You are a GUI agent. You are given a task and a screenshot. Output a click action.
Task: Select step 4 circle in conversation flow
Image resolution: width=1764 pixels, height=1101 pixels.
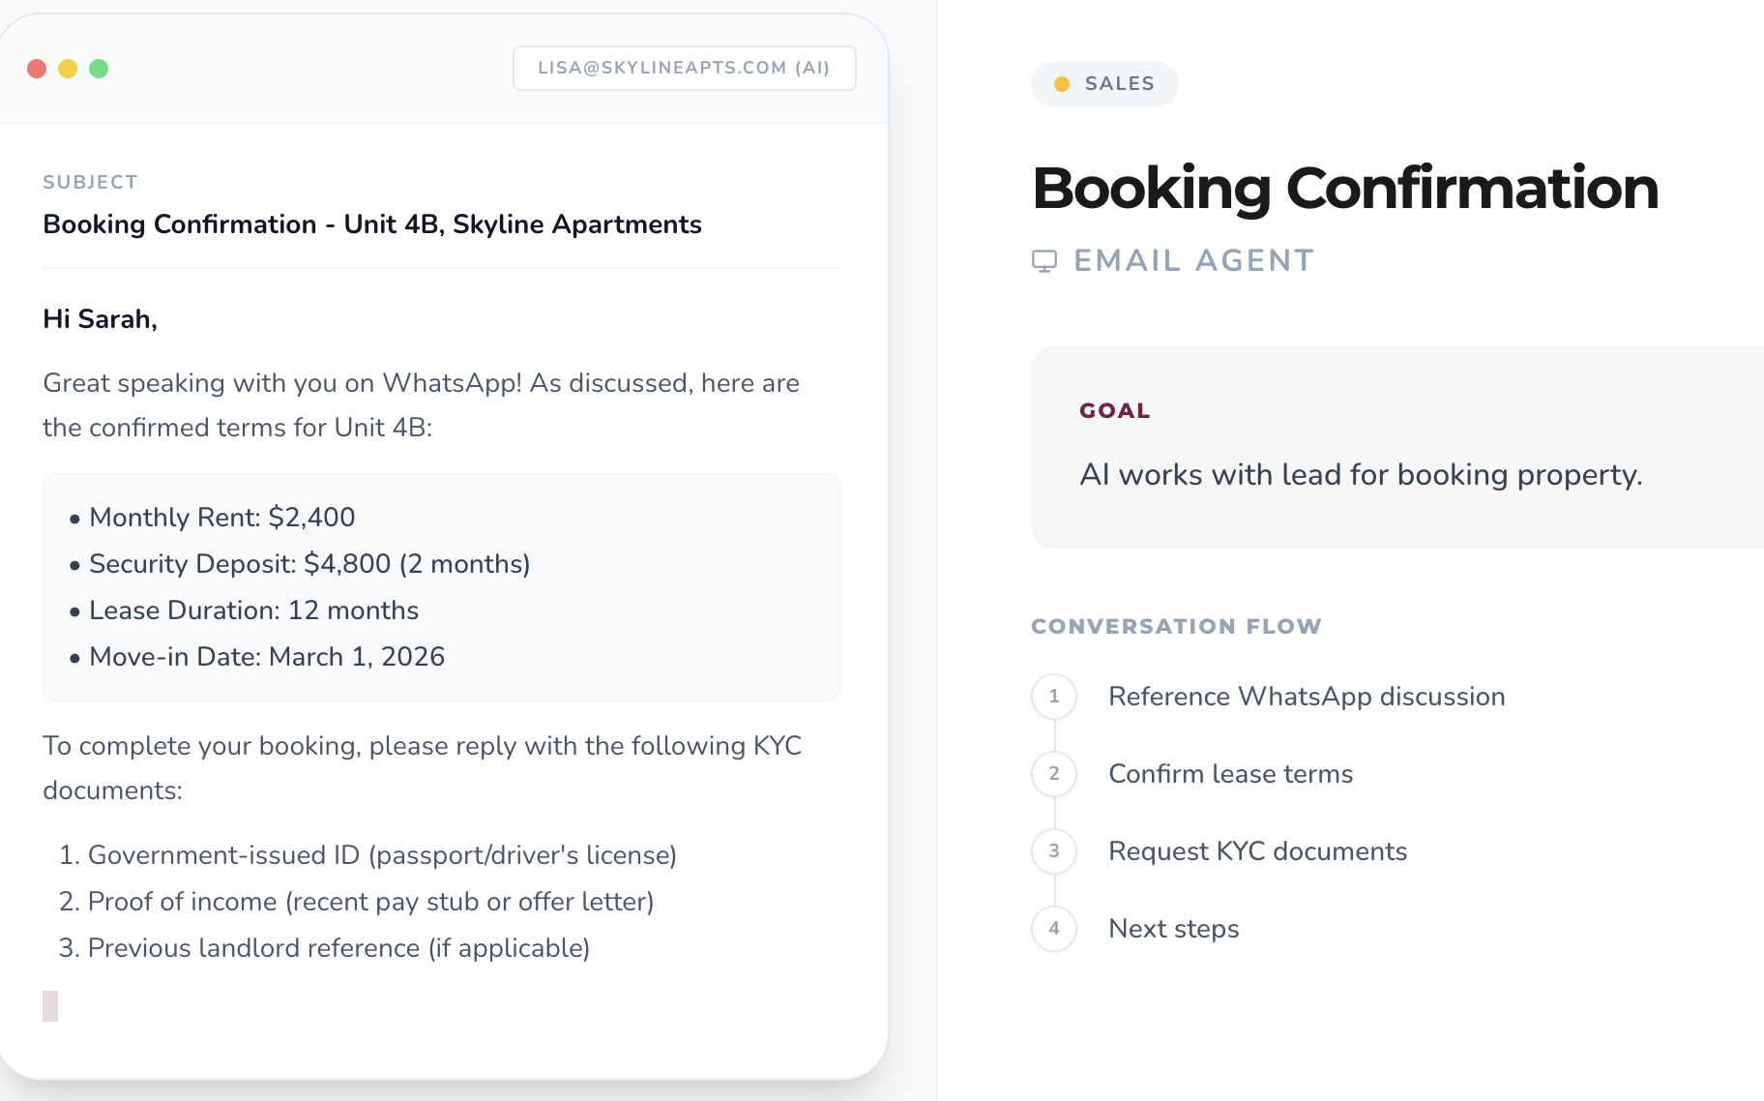pos(1054,929)
